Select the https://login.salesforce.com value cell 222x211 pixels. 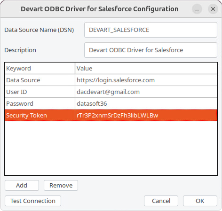(x=146, y=80)
